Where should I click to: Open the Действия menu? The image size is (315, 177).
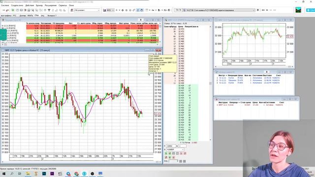(30, 5)
